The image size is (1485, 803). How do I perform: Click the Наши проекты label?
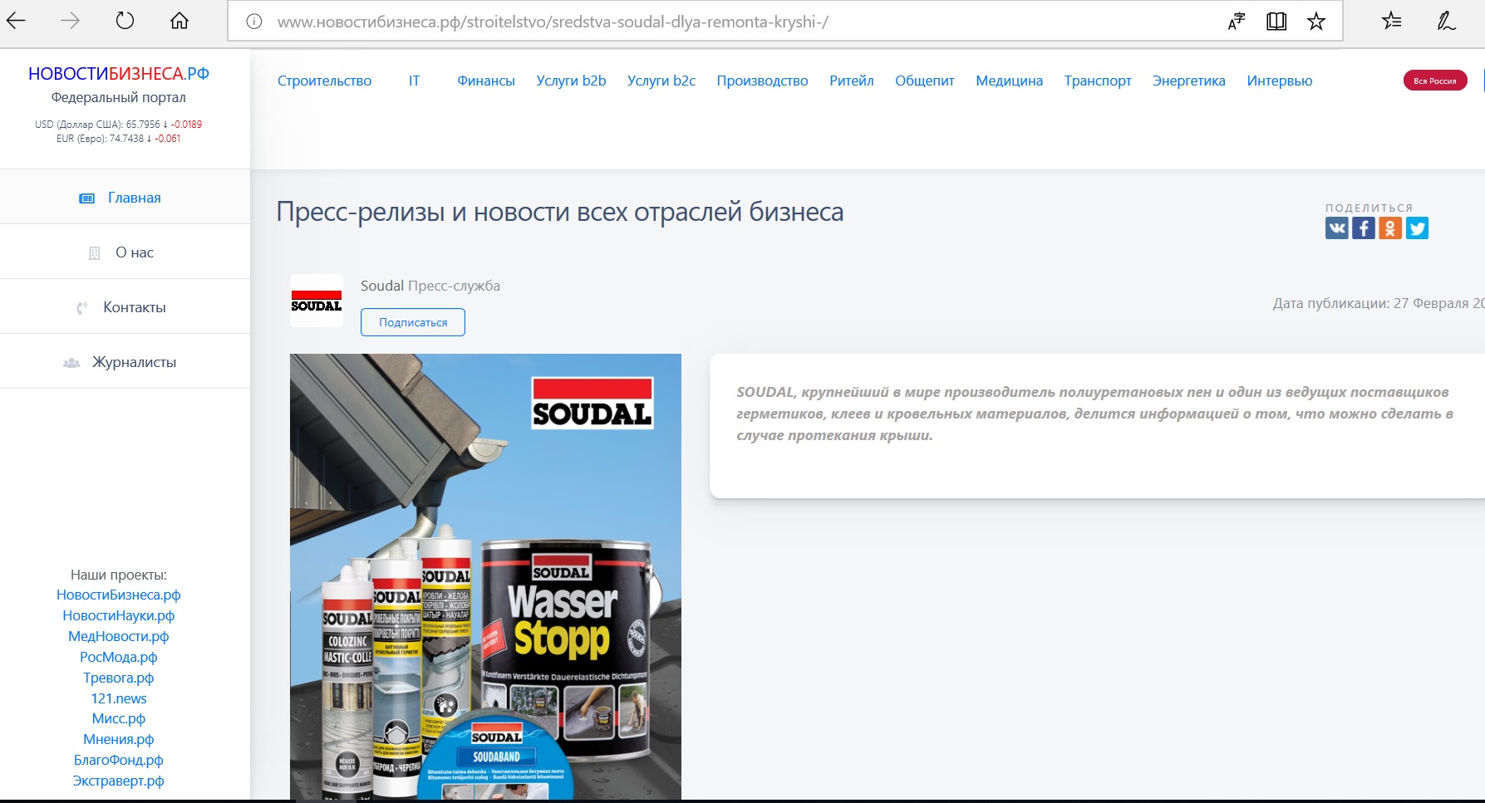(119, 575)
